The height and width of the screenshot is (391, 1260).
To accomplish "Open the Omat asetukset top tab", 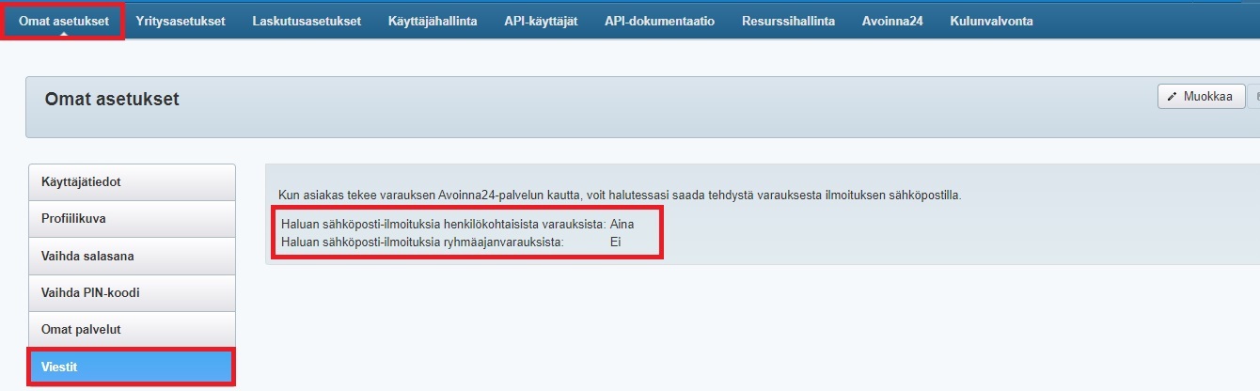I will pyautogui.click(x=63, y=22).
